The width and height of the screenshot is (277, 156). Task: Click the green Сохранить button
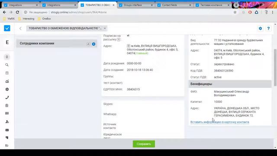click(x=144, y=144)
